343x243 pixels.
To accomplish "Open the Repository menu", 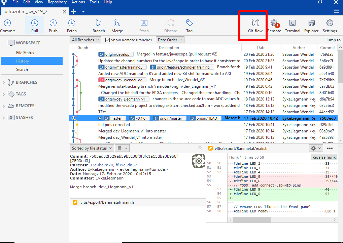I will 57,2.
